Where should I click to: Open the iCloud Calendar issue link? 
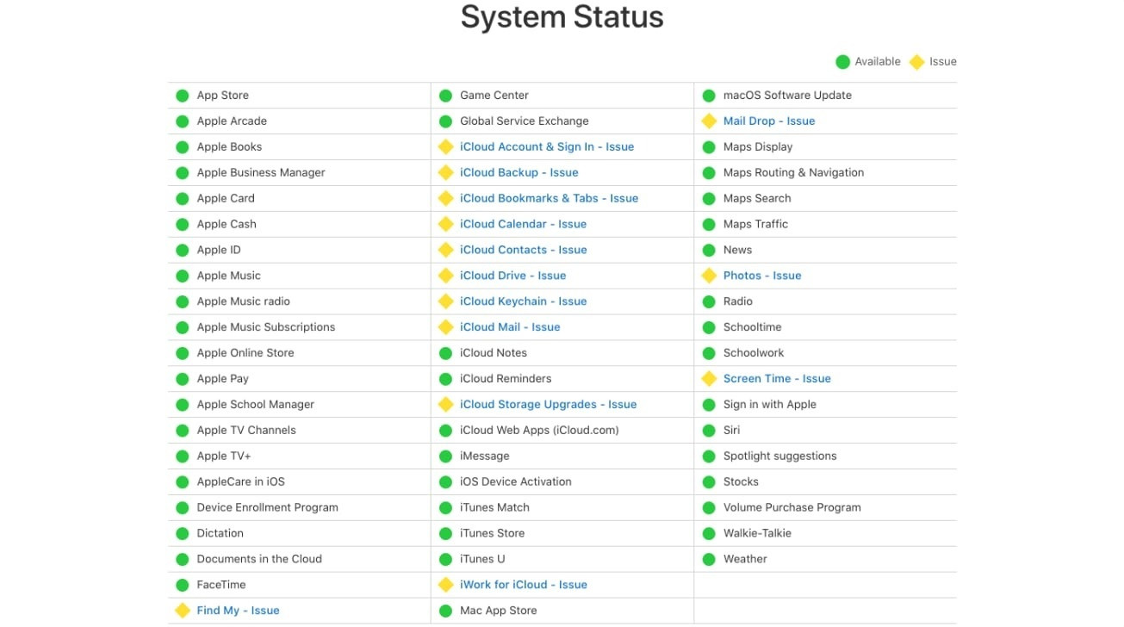(x=521, y=224)
